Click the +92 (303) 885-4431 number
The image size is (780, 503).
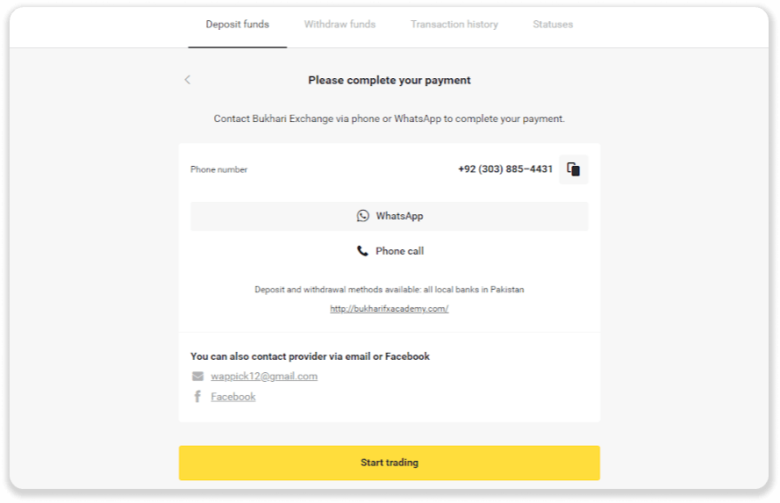point(505,169)
